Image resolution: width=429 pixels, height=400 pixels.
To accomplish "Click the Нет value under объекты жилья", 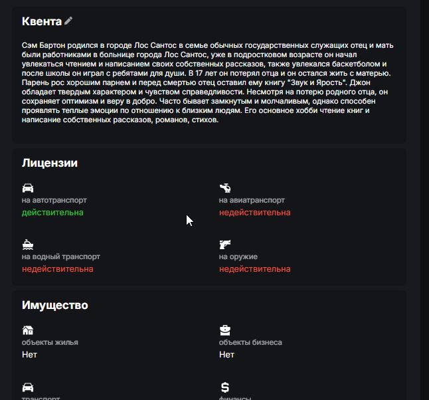I will tap(29, 355).
